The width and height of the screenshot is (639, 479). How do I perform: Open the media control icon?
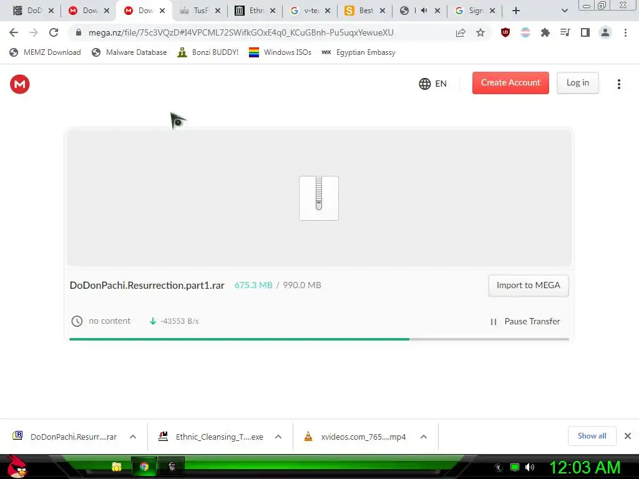coord(565,32)
